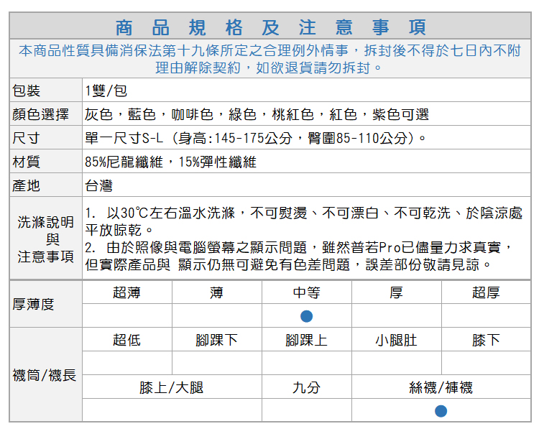
Task: Select the 厚薄度 row label
Action: 33,304
